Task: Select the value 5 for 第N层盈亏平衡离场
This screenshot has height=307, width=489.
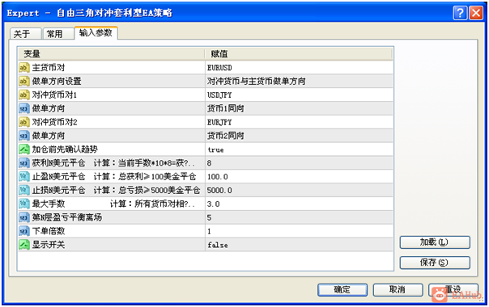Action: (299, 217)
